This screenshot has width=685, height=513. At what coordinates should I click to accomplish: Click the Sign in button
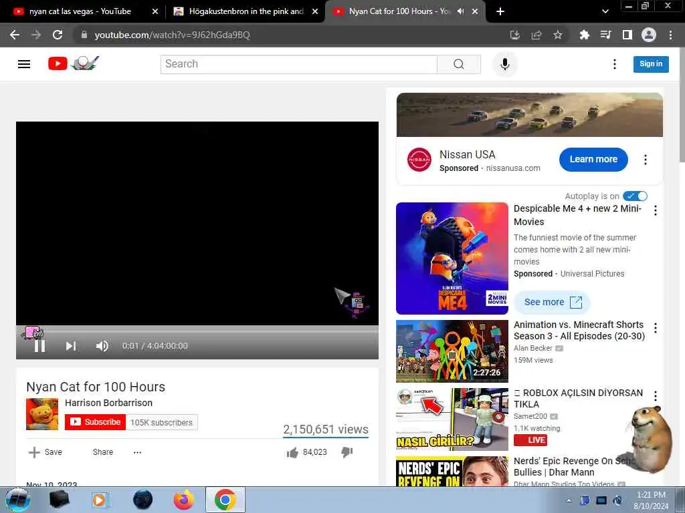[x=651, y=64]
